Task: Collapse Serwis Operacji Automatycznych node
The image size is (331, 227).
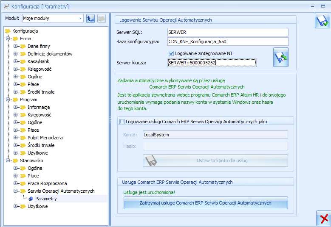Action: coord(15,191)
